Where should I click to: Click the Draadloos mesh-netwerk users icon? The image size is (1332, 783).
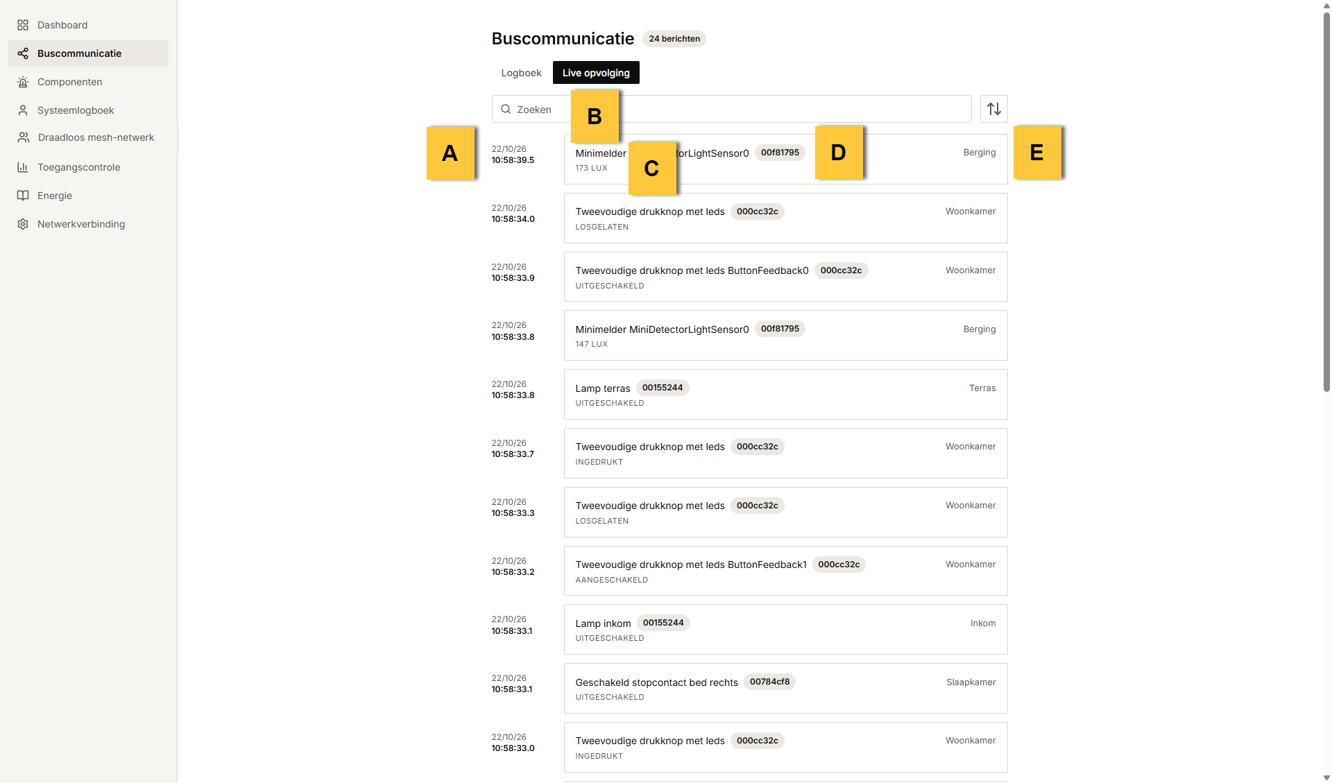pos(24,137)
